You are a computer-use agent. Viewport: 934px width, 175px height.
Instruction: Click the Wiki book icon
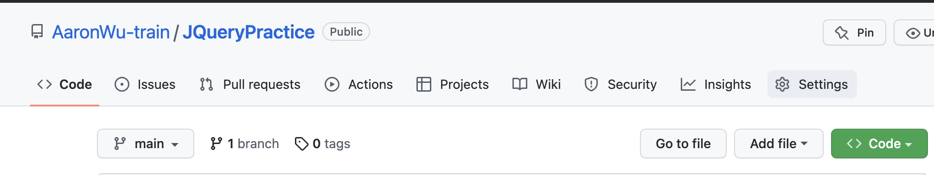pos(520,84)
